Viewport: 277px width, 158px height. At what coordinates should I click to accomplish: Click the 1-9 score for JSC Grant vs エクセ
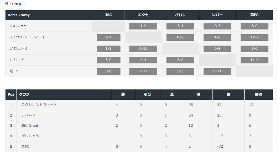pos(143,26)
